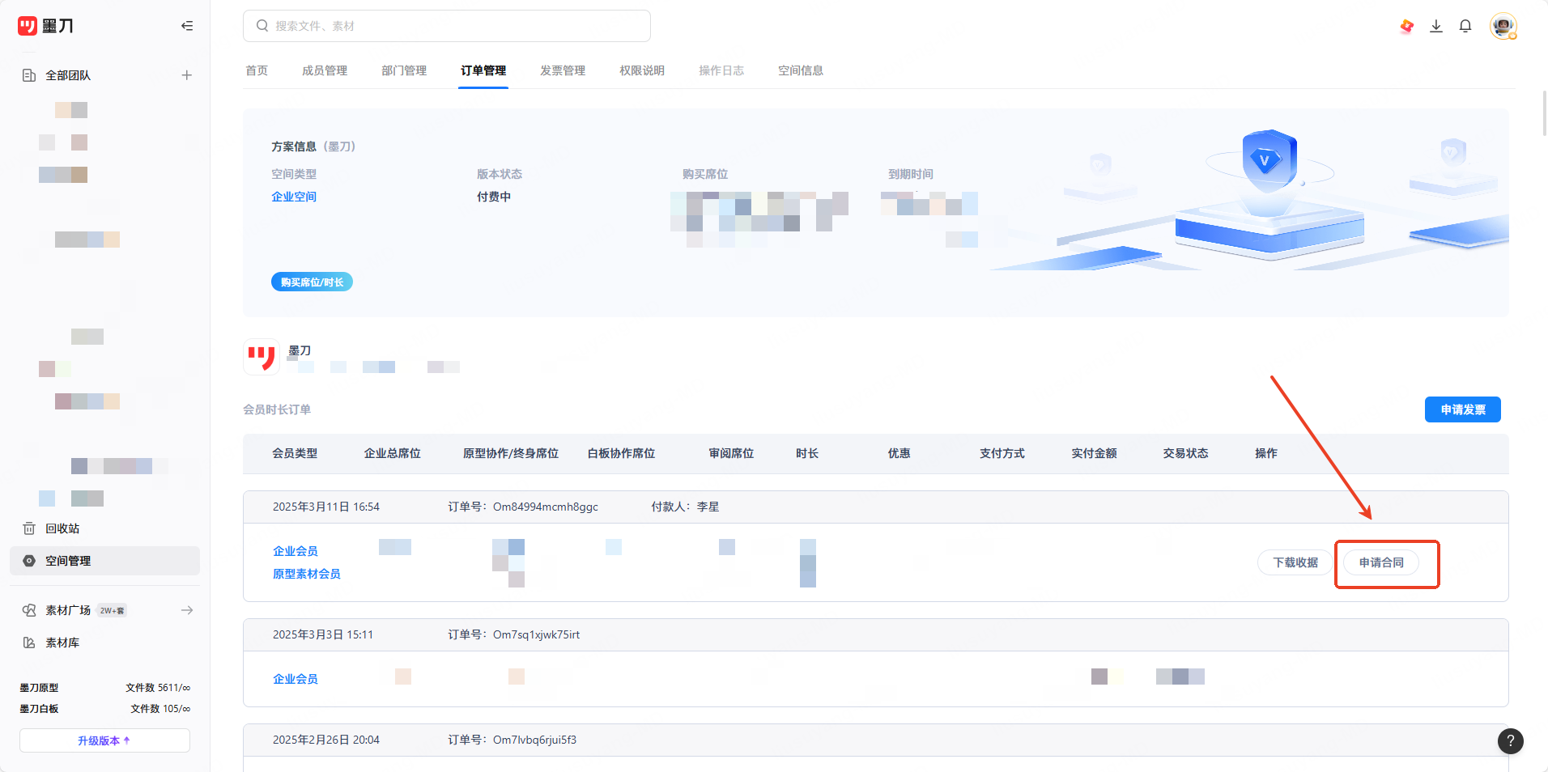Open the gift promotion icon
Screen dimensions: 1548x772
click(1407, 26)
